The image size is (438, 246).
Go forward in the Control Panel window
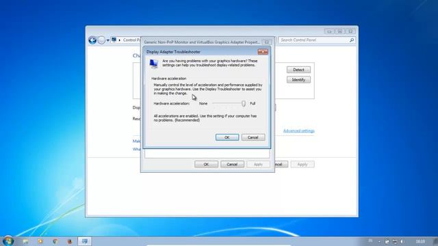101,40
